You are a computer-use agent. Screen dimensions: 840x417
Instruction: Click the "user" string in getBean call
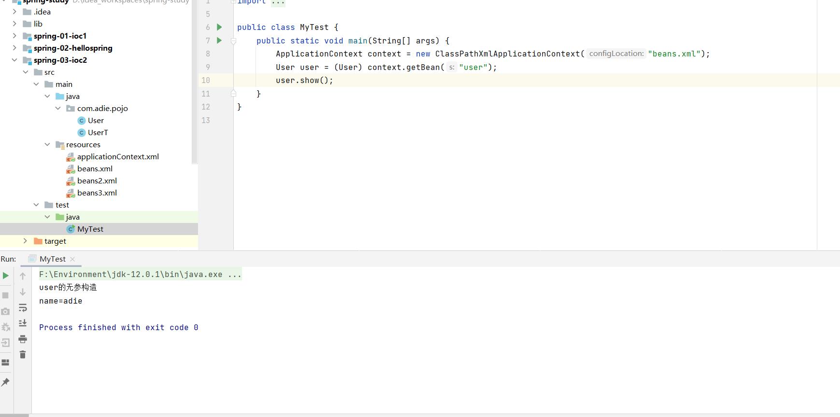pos(473,67)
